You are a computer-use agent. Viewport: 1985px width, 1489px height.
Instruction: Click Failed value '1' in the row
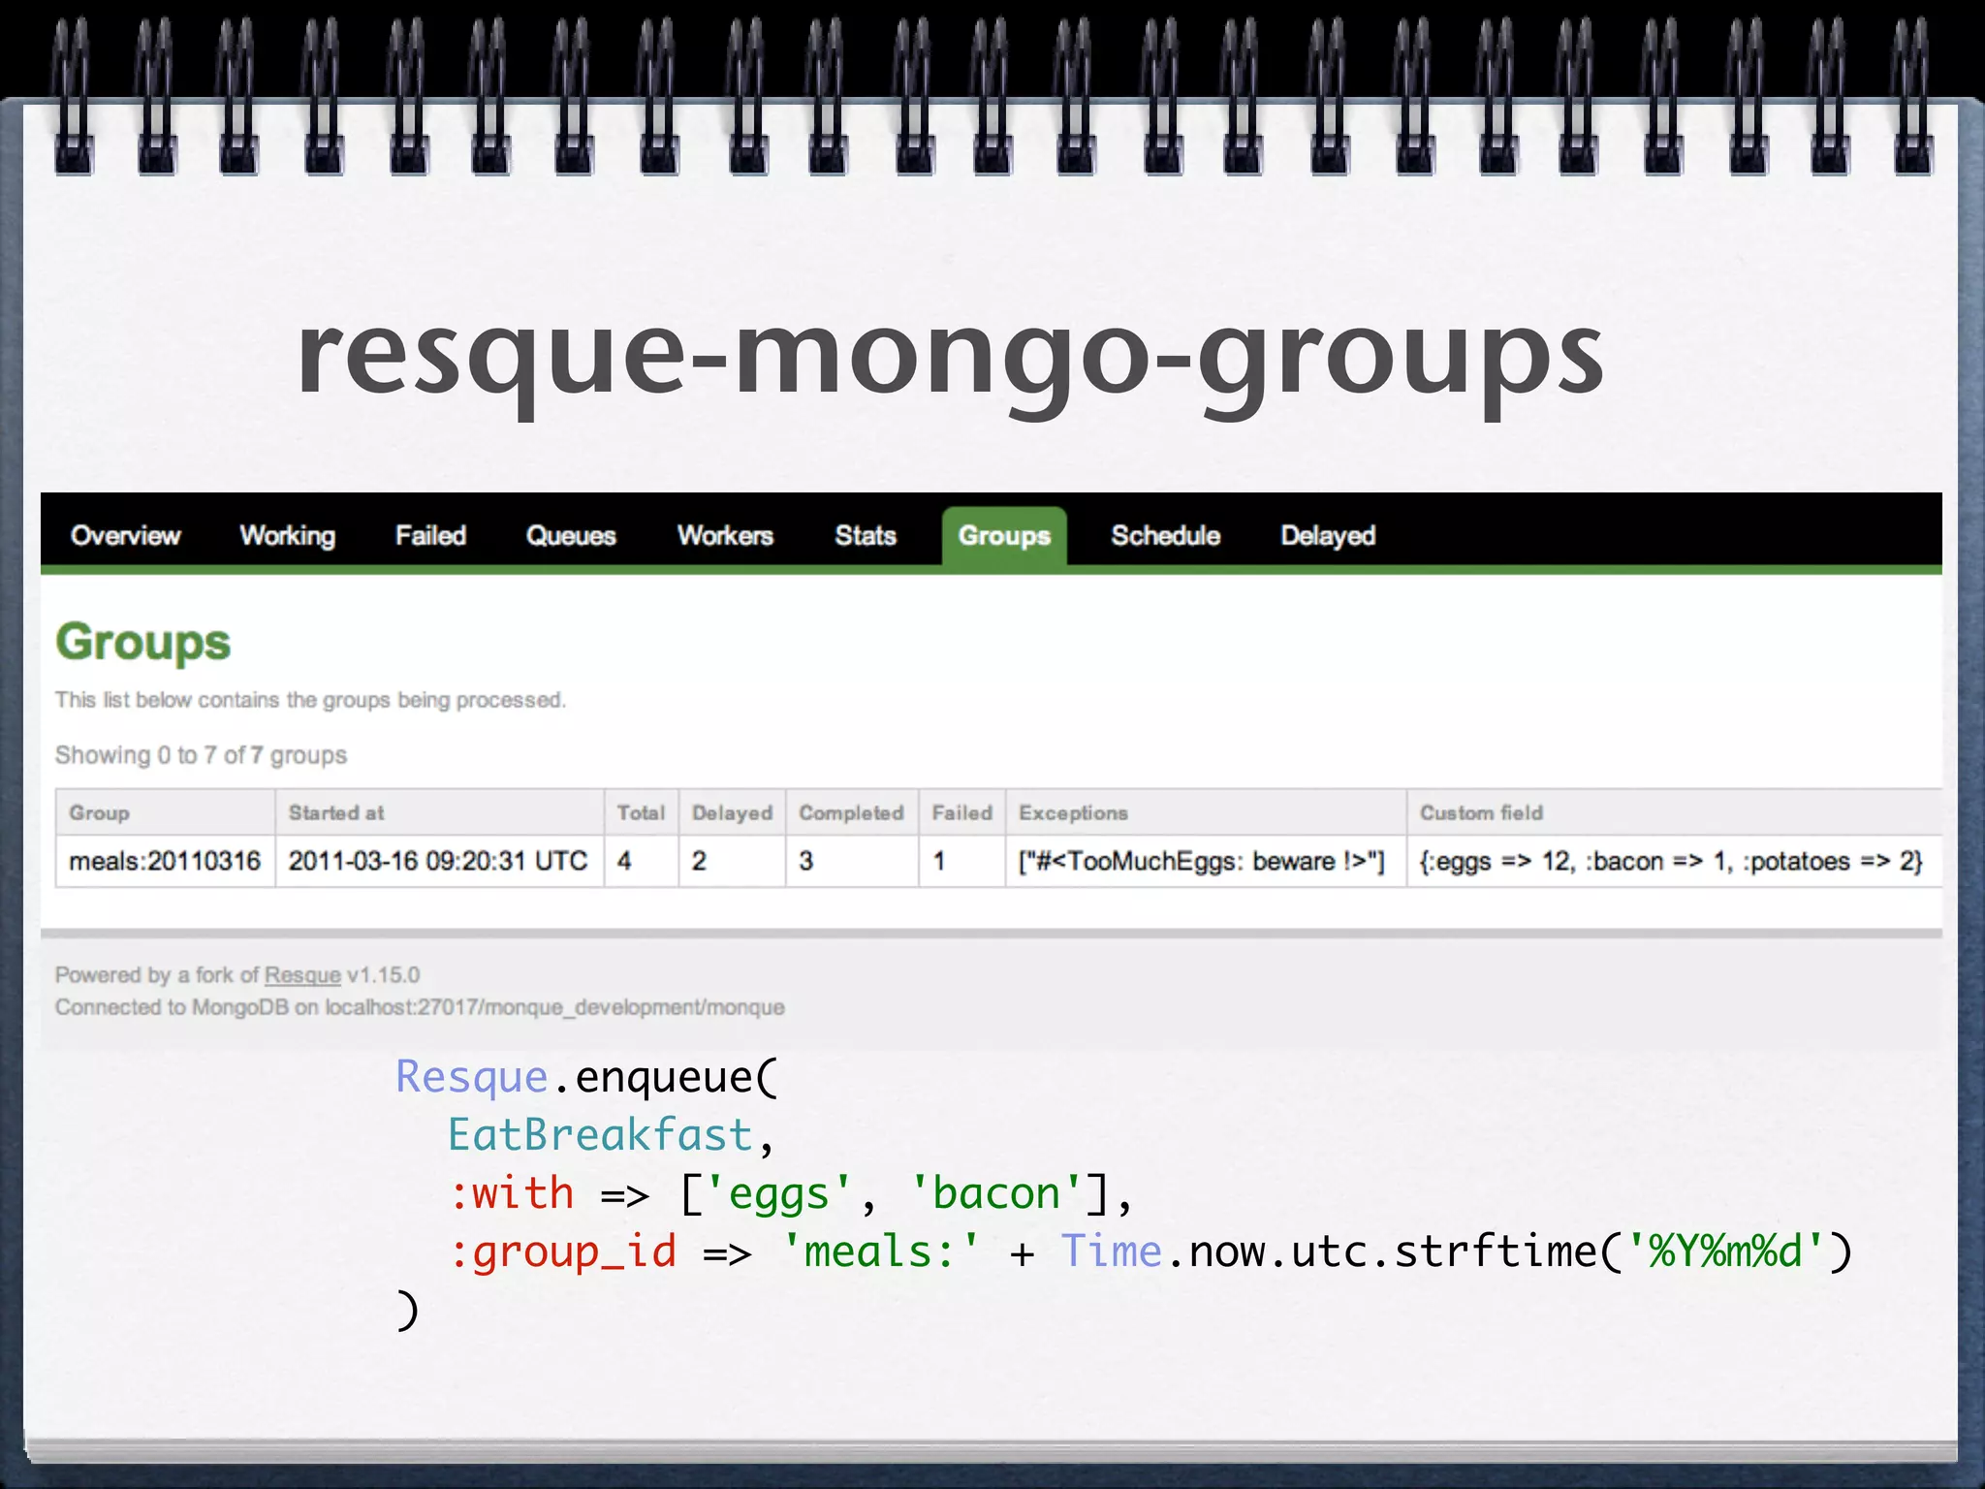tap(962, 861)
